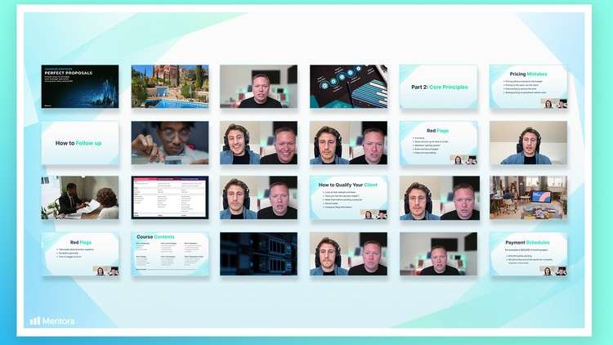Screen dimensions: 613x345
Task: Open the Red Flags slide with five bullets
Action: pyautogui.click(x=438, y=143)
